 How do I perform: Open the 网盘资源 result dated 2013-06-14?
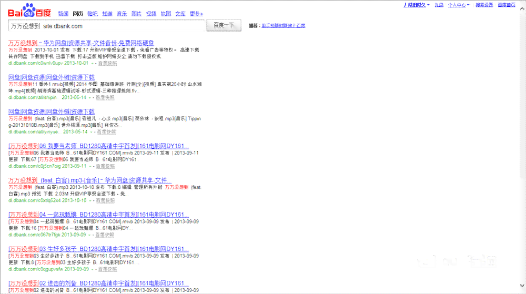click(52, 77)
